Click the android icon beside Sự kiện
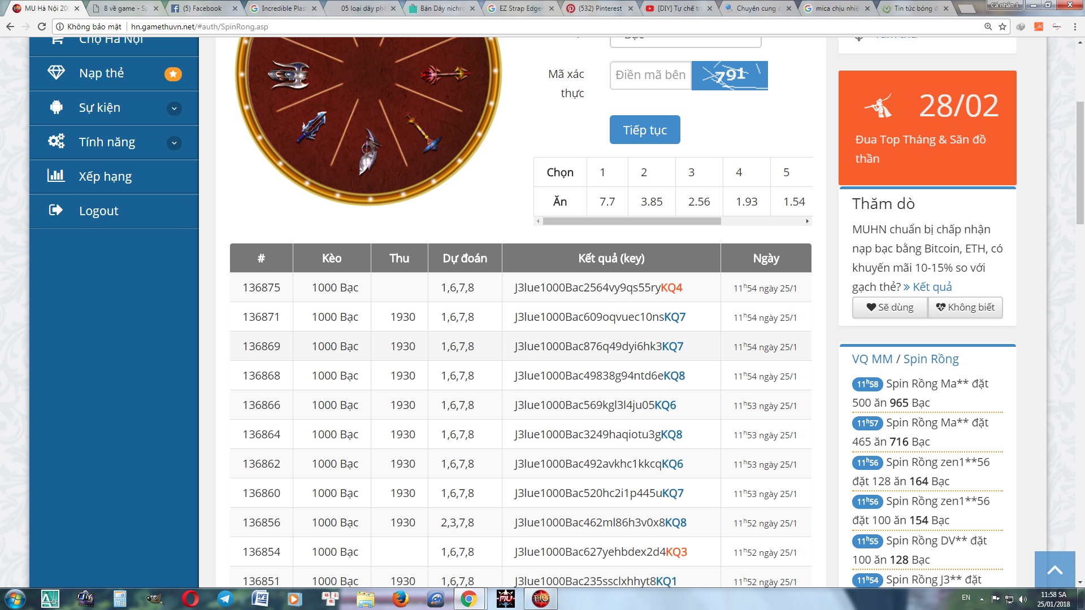1085x610 pixels. tap(56, 107)
